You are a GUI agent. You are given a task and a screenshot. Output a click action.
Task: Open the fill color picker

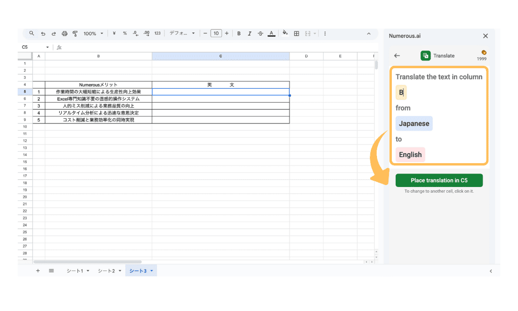point(285,33)
